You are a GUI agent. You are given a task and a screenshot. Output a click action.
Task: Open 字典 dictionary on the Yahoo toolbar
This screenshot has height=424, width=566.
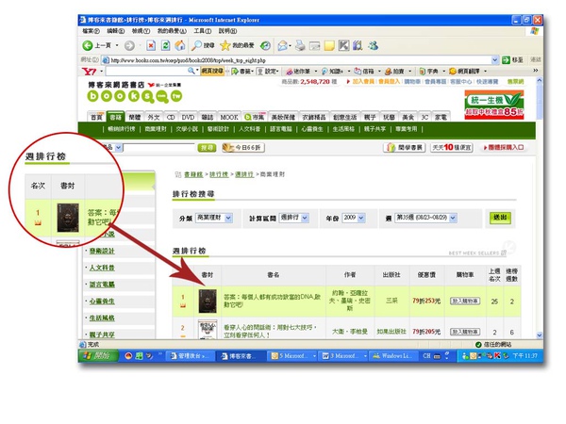(429, 72)
